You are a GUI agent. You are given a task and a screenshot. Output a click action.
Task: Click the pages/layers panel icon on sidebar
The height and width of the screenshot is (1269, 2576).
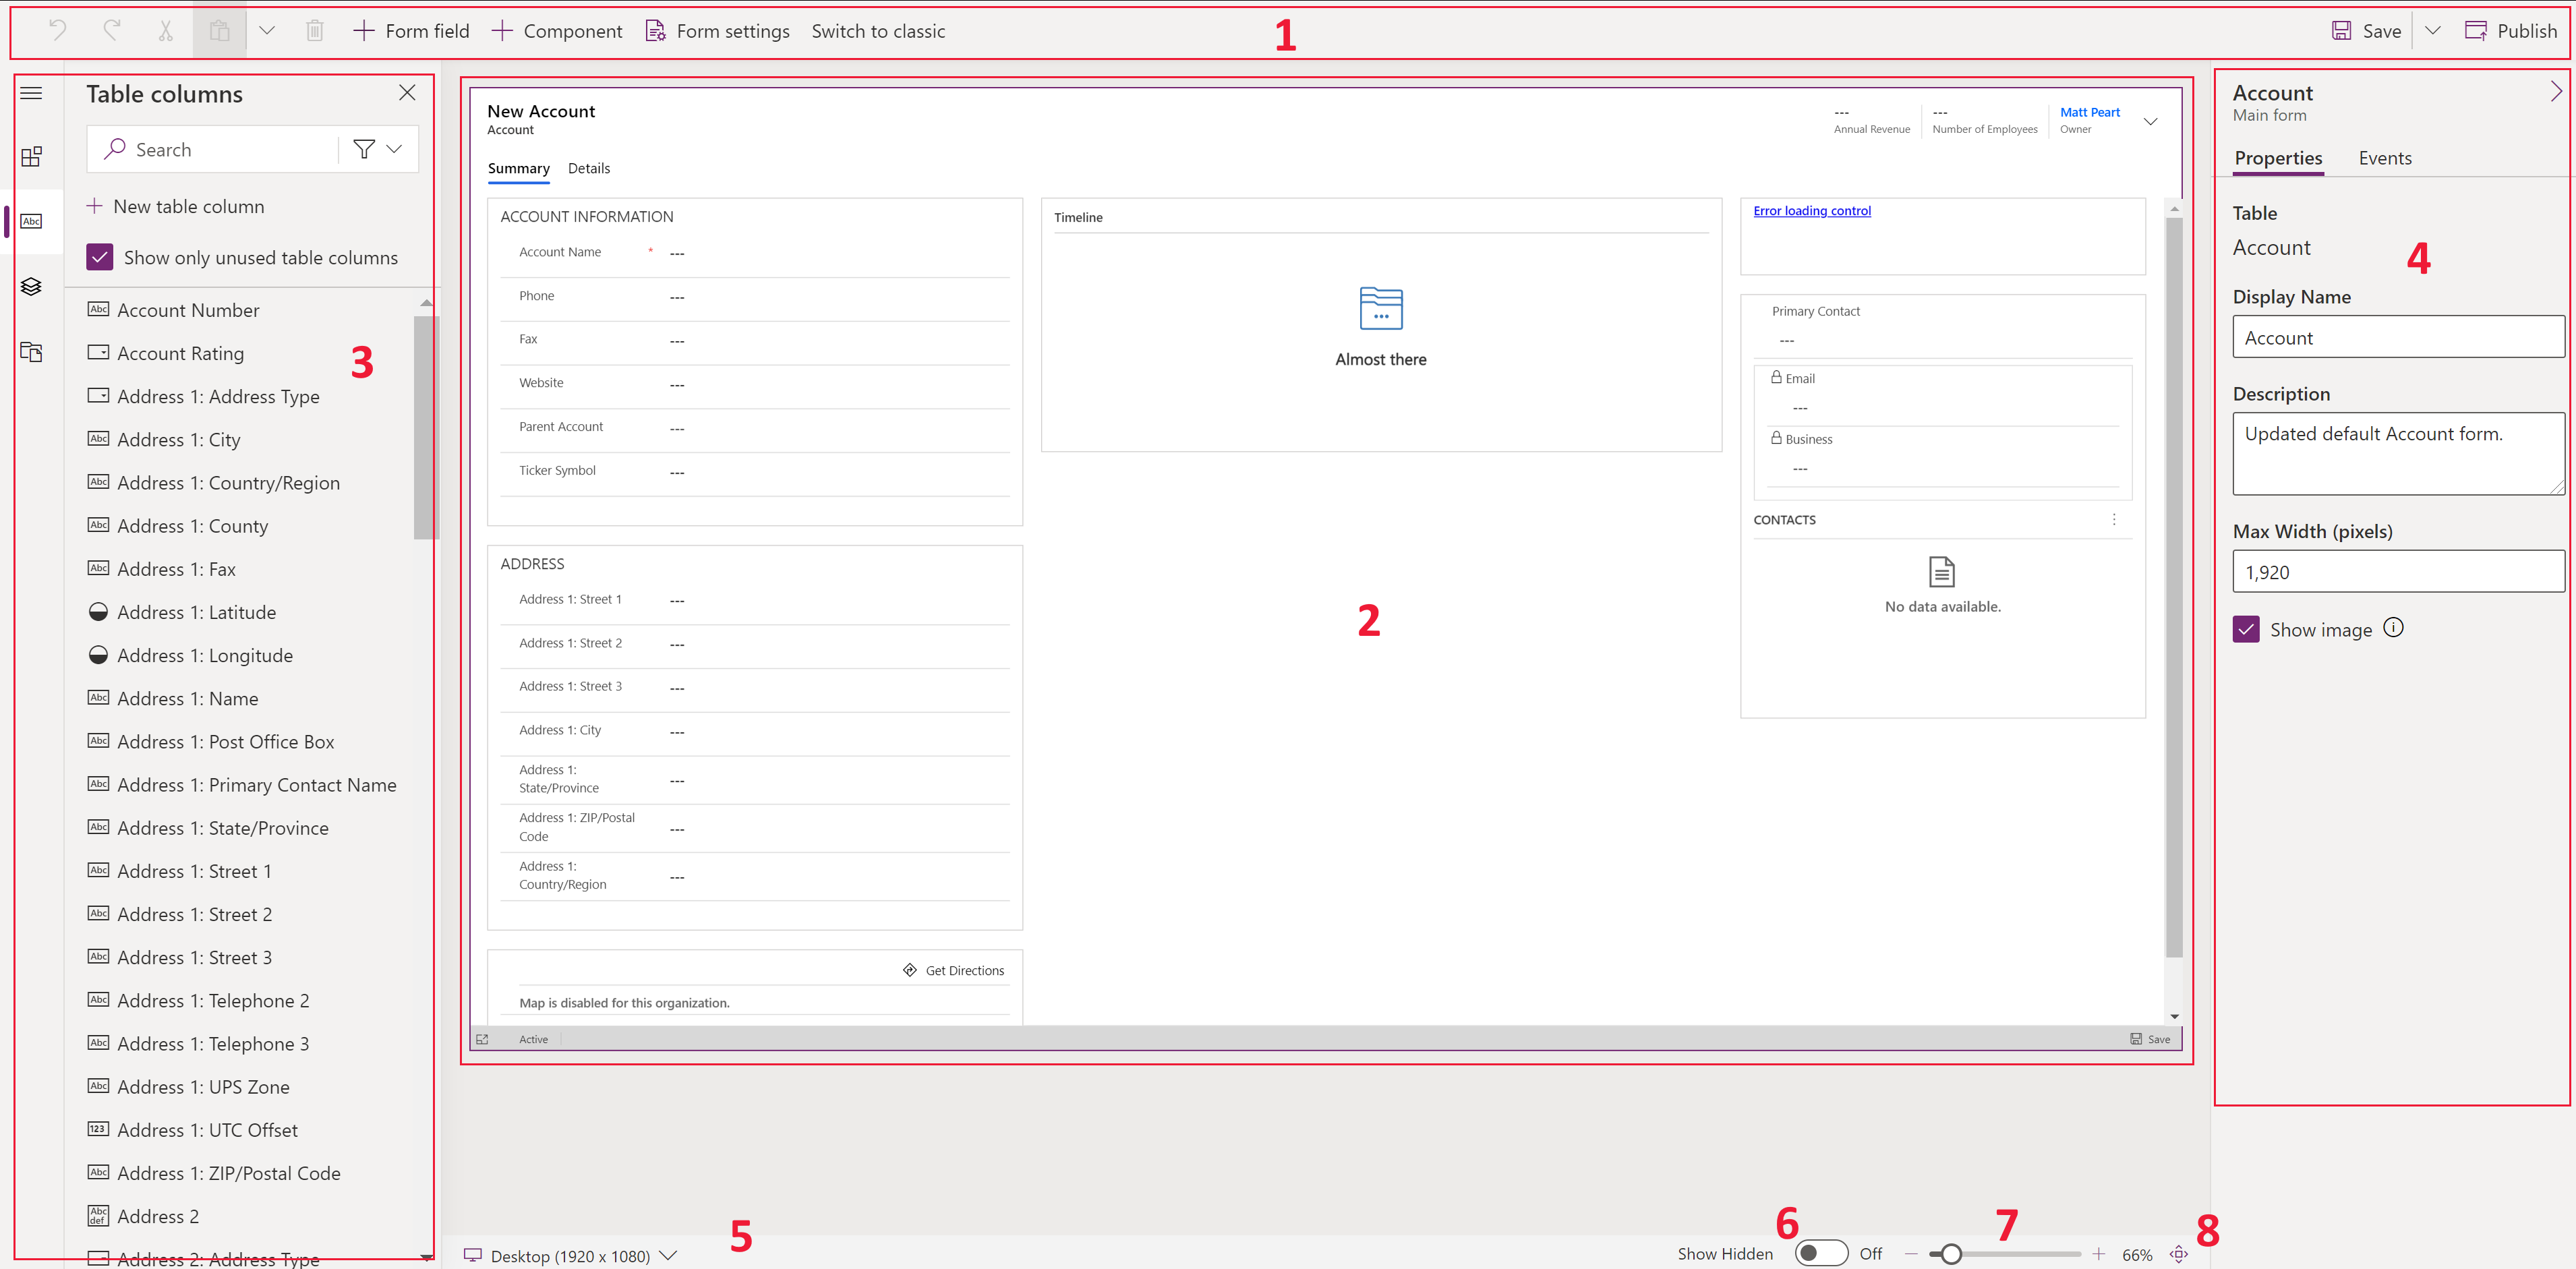click(31, 283)
